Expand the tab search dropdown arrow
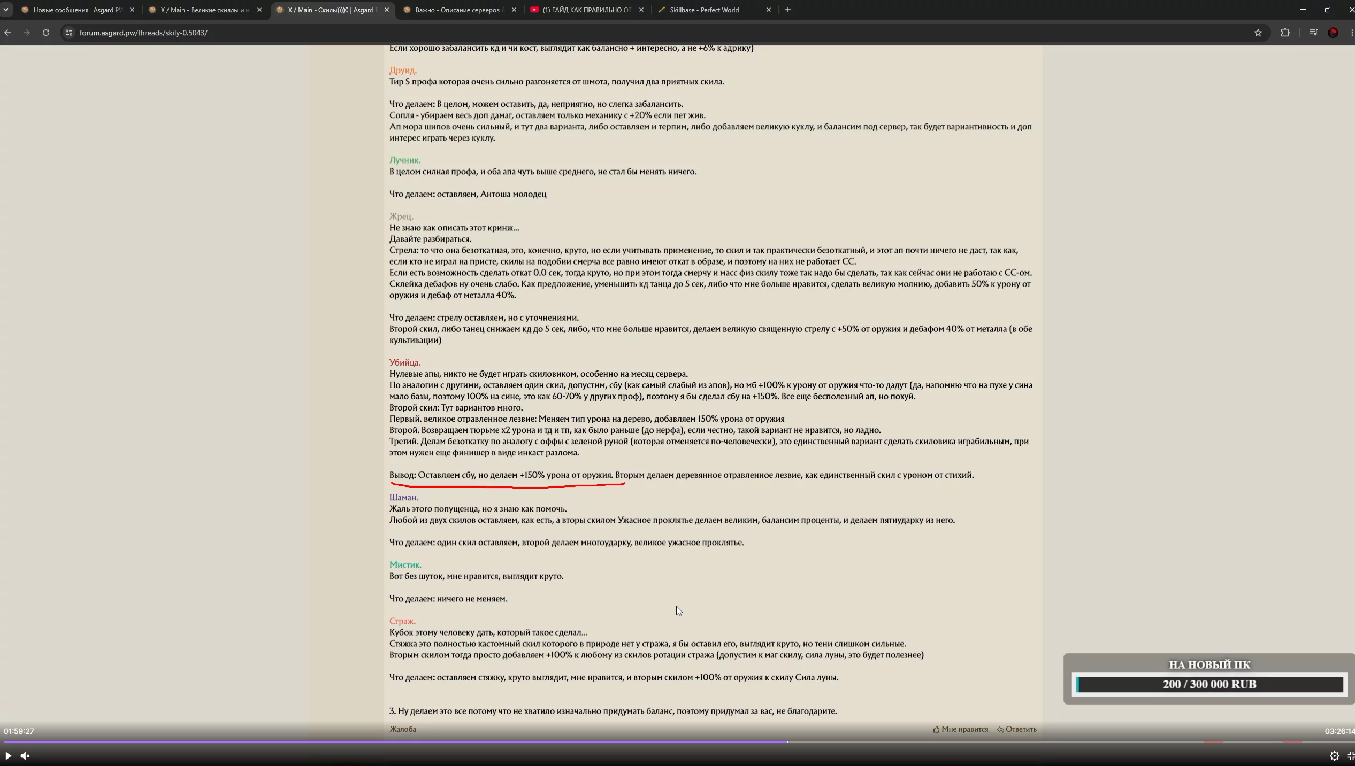The height and width of the screenshot is (766, 1355). pos(6,10)
